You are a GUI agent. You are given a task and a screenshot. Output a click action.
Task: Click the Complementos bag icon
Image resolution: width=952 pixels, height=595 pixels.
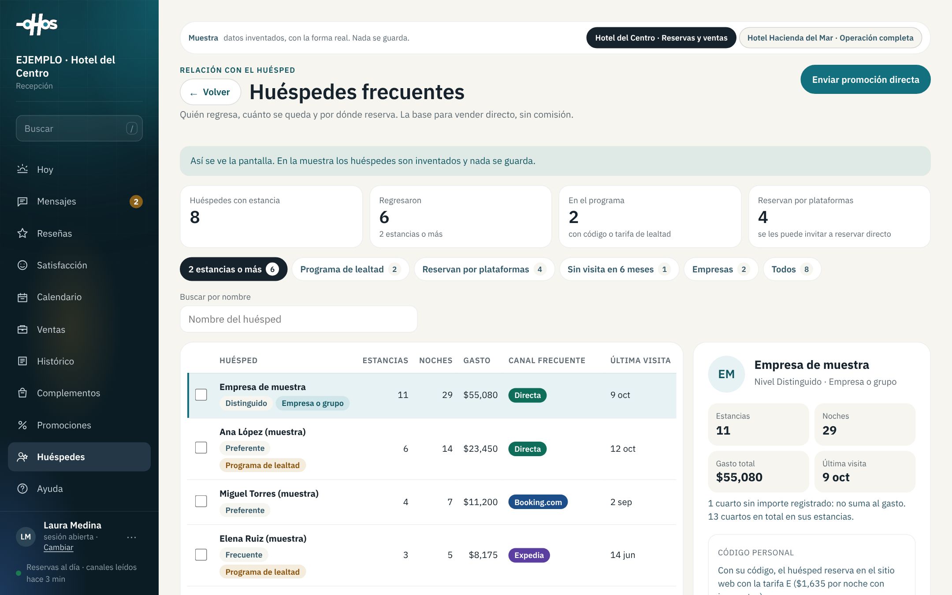point(22,393)
